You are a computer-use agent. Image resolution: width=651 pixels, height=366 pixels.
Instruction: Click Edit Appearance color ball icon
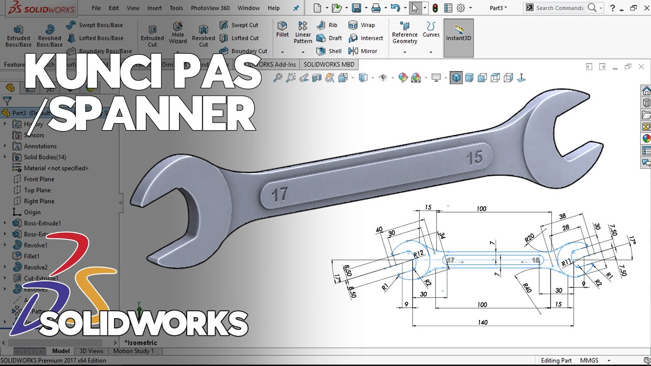coord(403,78)
